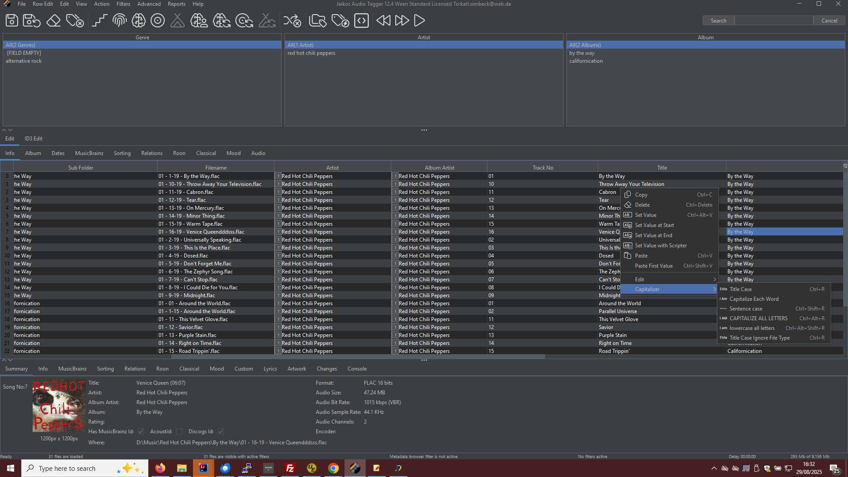Choose Title Case from Capitalizer submenu

coord(774,289)
